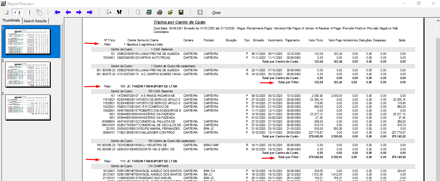Open the binoculars search tool
The height and width of the screenshot is (181, 440).
pos(119,12)
